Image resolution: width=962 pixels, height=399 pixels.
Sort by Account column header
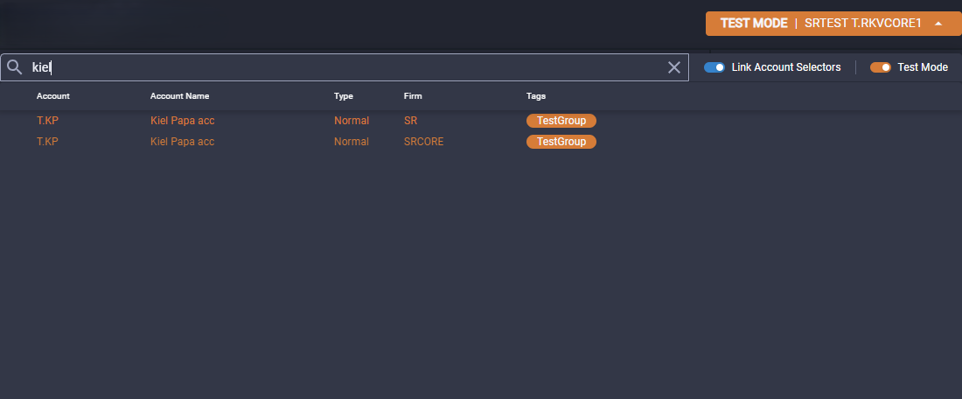pos(53,95)
